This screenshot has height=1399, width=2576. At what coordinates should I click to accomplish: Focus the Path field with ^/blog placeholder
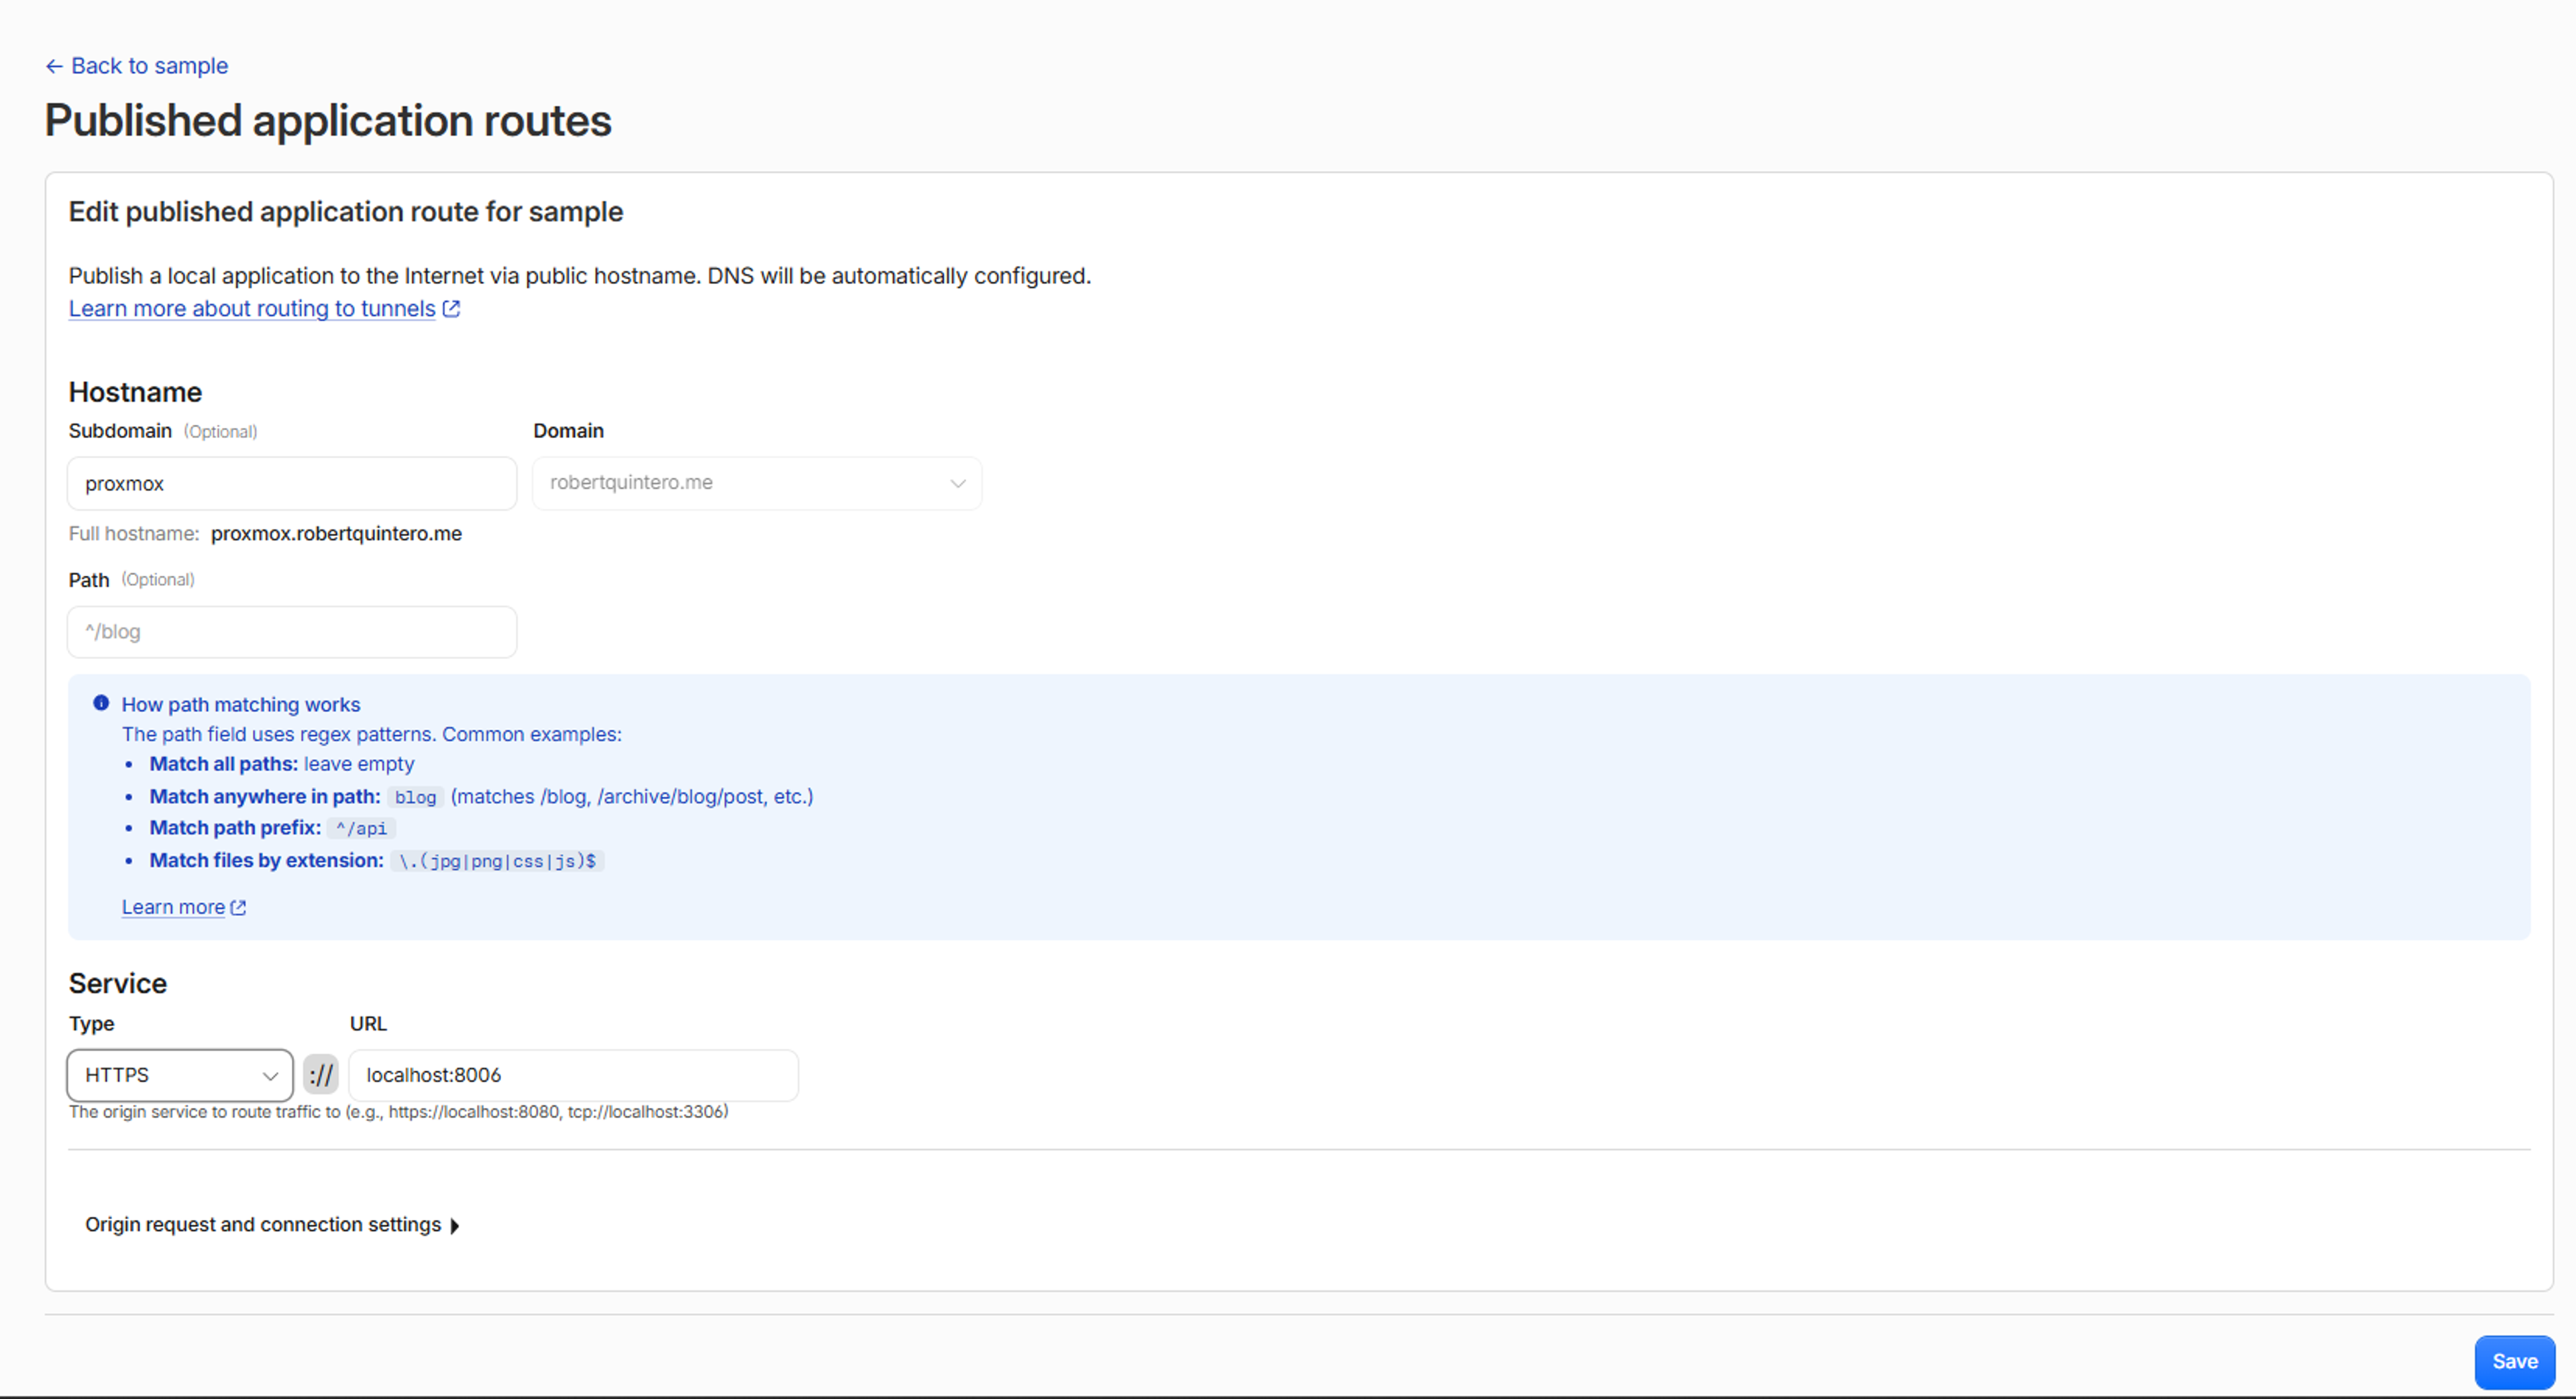click(292, 632)
